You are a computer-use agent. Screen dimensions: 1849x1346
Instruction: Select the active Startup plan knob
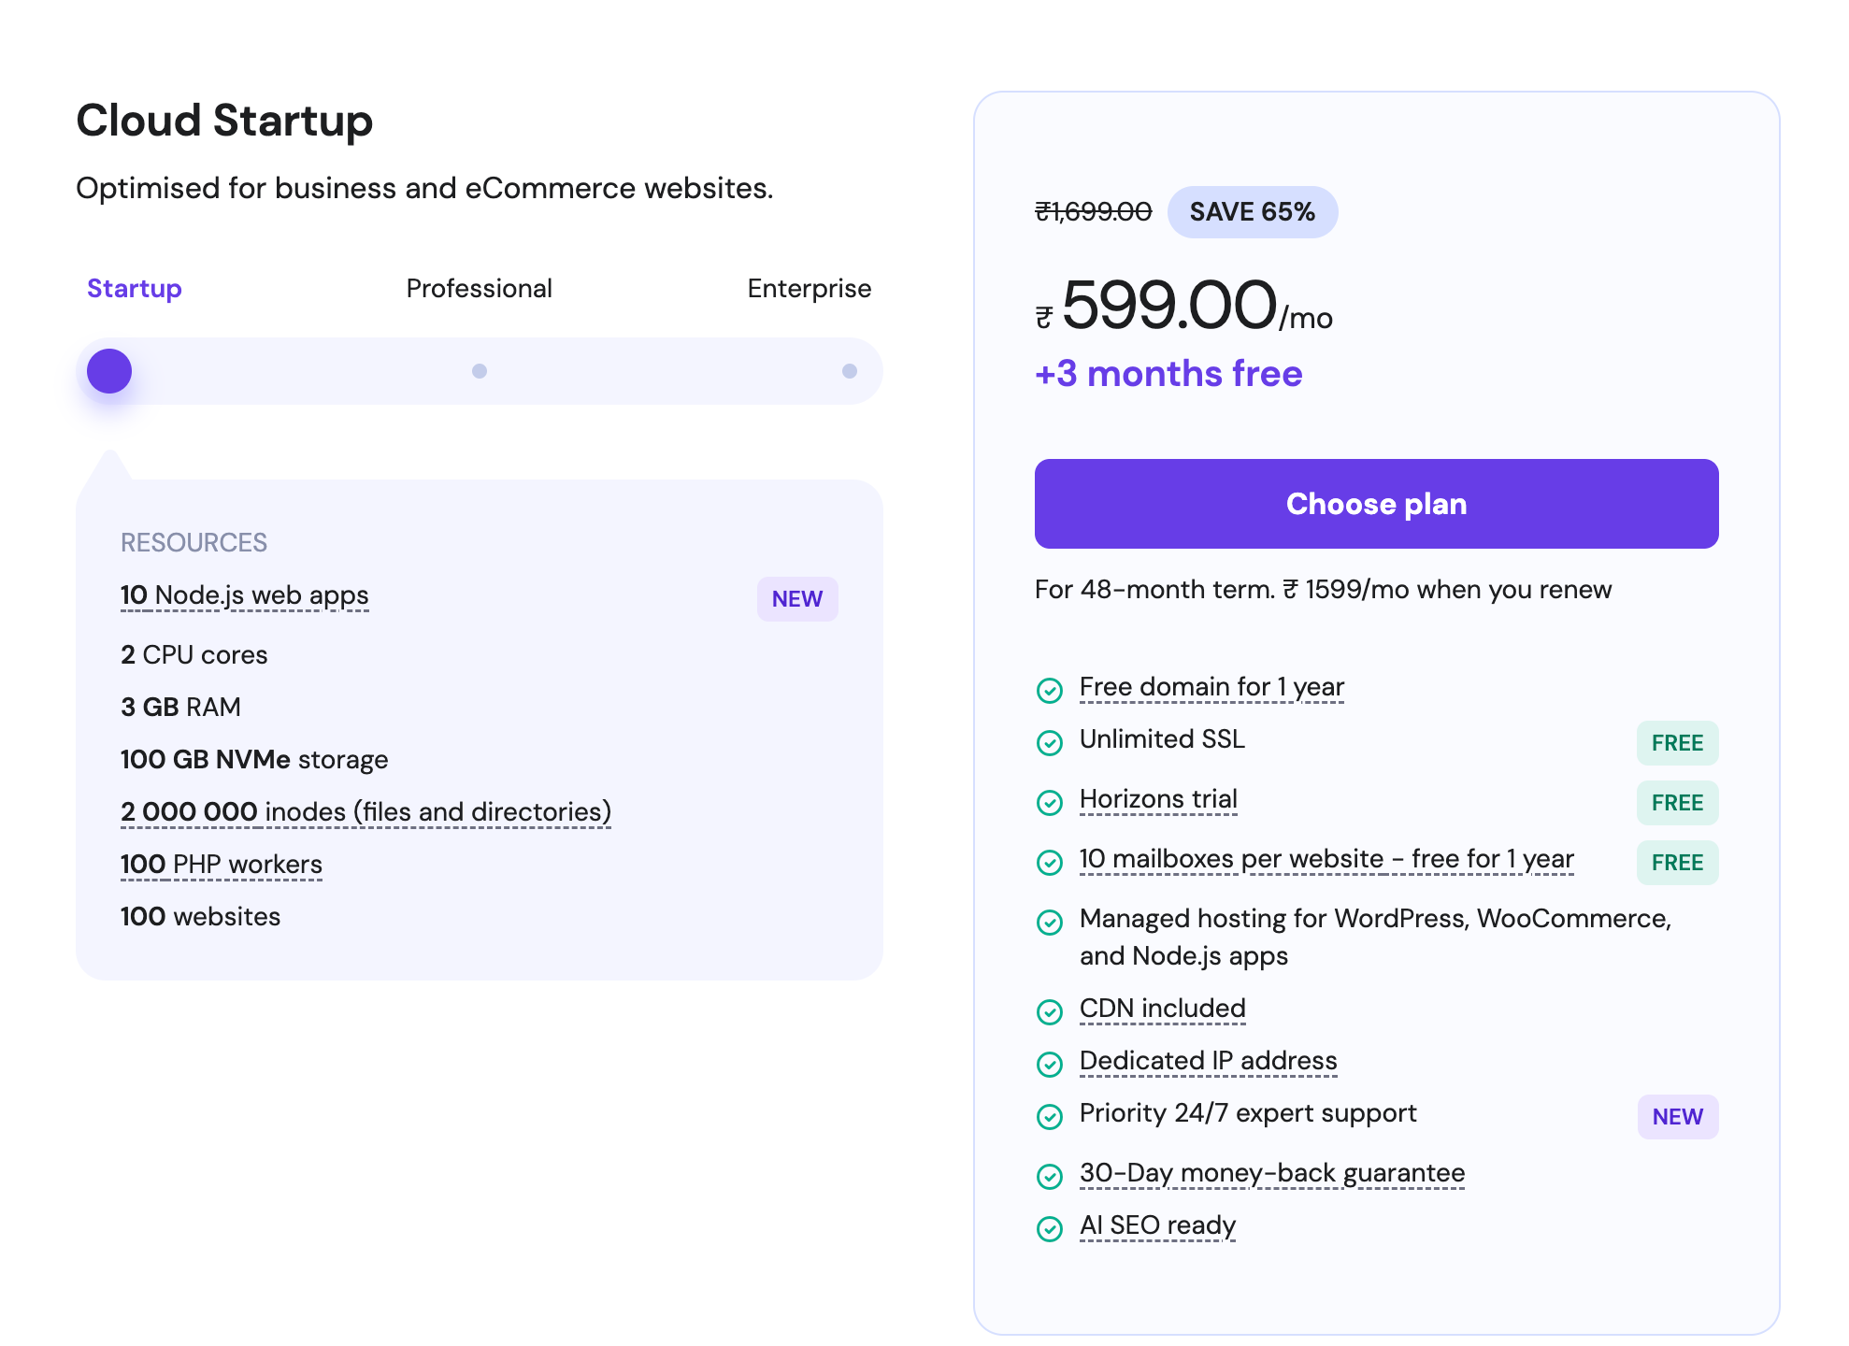pos(108,370)
